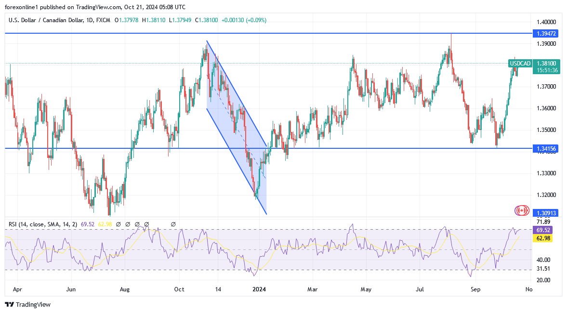Click the Mar label on time axis
Image resolution: width=567 pixels, height=313 pixels.
tap(313, 289)
